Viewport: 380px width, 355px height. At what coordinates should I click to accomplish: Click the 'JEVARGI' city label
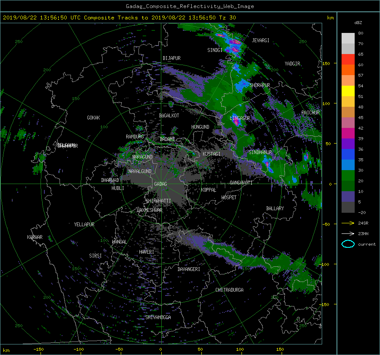(x=261, y=41)
